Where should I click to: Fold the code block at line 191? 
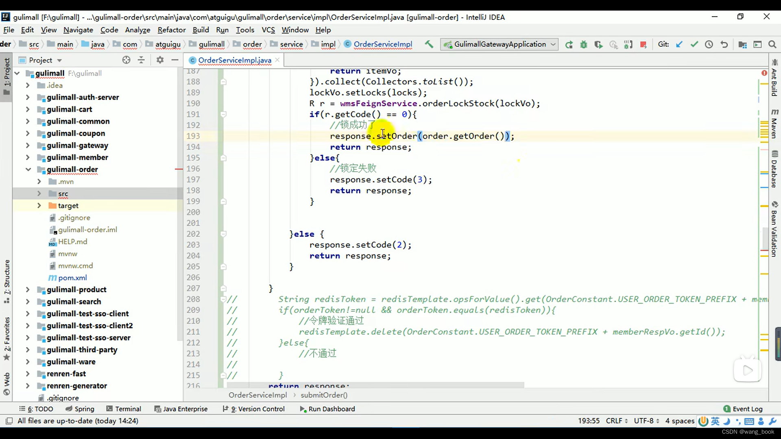pyautogui.click(x=223, y=114)
